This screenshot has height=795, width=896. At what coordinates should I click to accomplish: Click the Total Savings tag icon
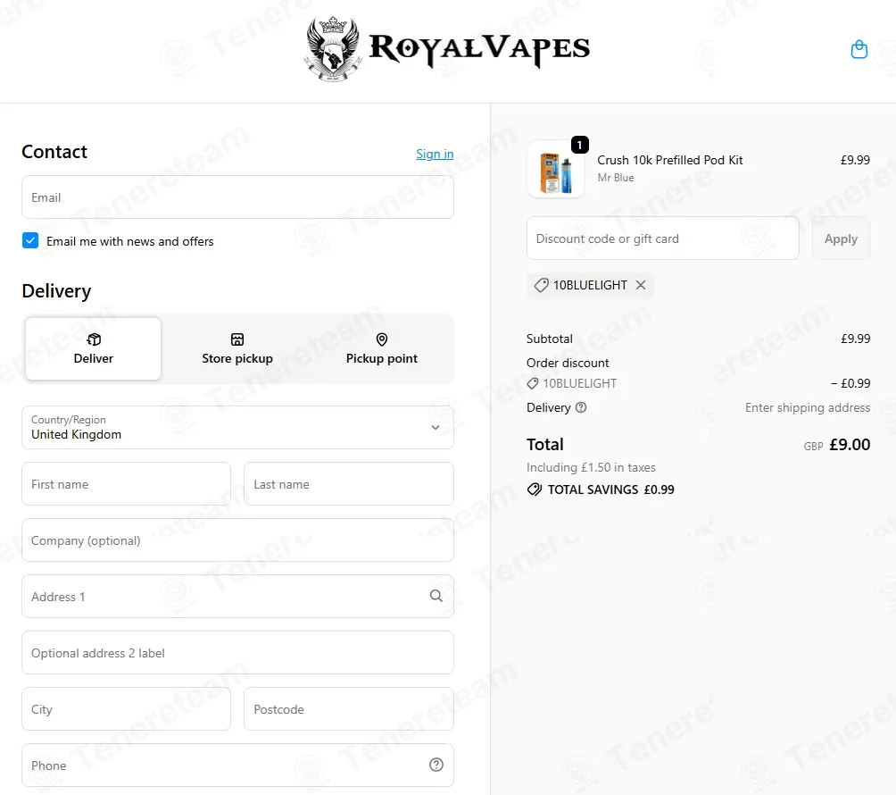(x=535, y=490)
